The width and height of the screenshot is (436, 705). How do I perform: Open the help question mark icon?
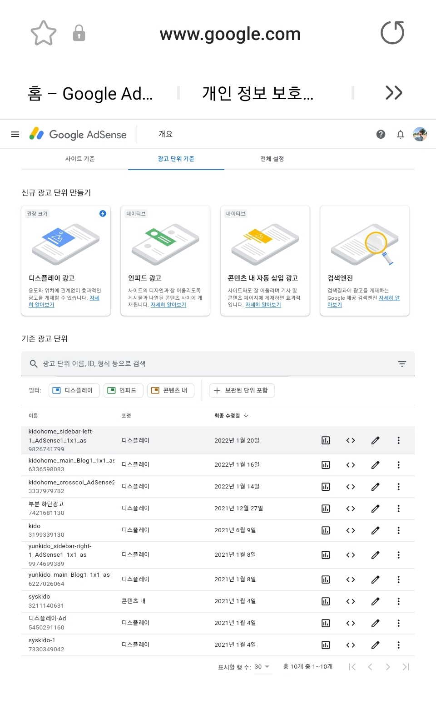pos(381,134)
